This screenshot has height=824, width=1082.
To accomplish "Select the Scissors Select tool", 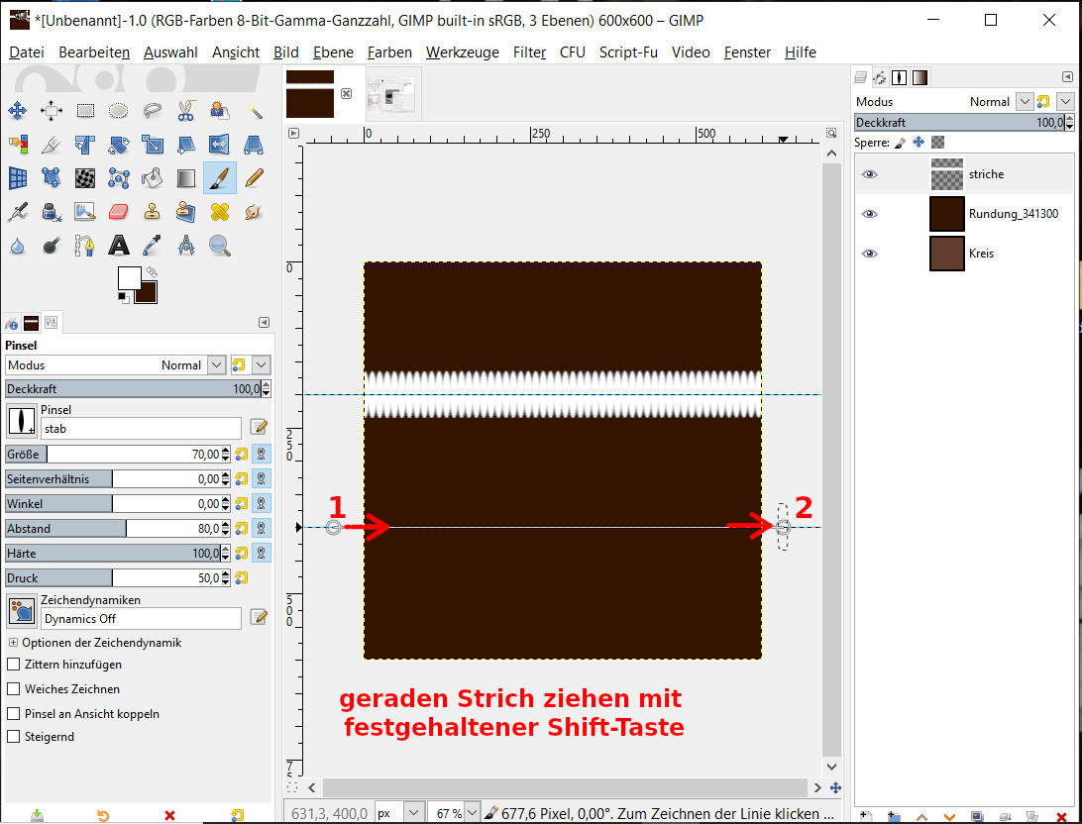I will click(186, 110).
